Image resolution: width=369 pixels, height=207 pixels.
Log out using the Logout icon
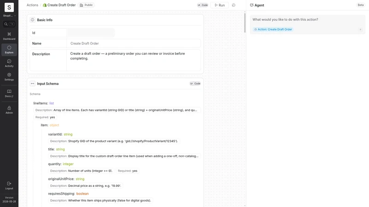point(9,185)
